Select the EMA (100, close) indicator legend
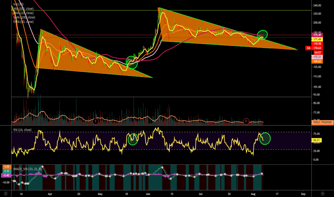 (24, 18)
